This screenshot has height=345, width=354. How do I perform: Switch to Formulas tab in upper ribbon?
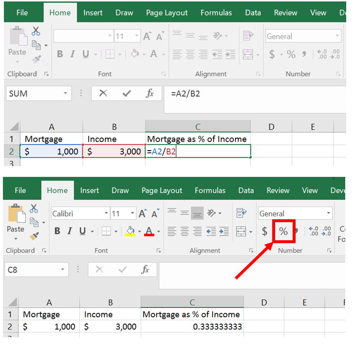pyautogui.click(x=216, y=13)
